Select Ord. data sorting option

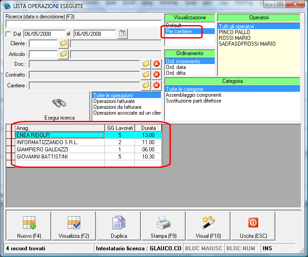(x=190, y=67)
